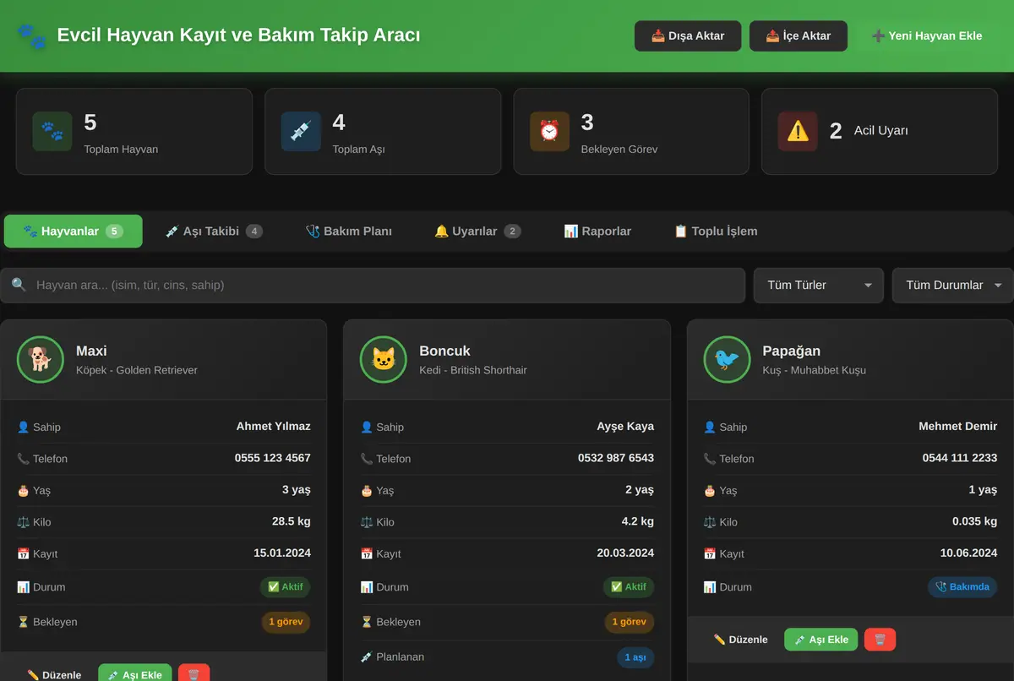Viewport: 1014px width, 681px height.
Task: Click the '1 görev' badge on Boncuk's card
Action: pyautogui.click(x=629, y=622)
